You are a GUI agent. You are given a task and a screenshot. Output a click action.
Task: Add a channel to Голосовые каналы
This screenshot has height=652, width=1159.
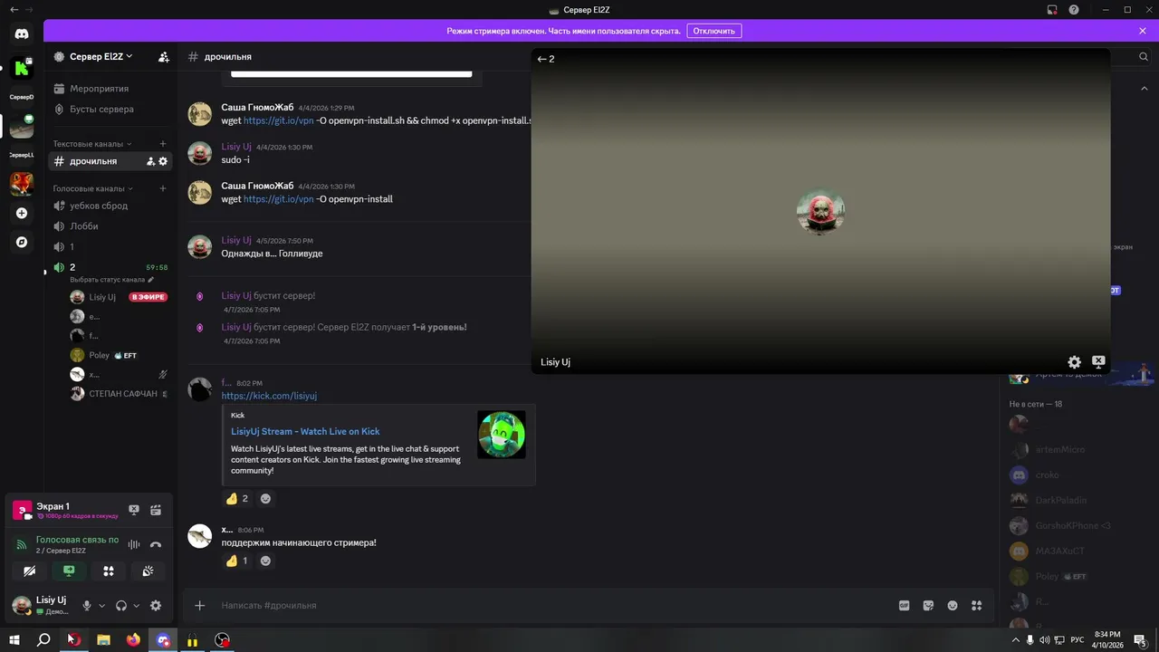(x=163, y=188)
